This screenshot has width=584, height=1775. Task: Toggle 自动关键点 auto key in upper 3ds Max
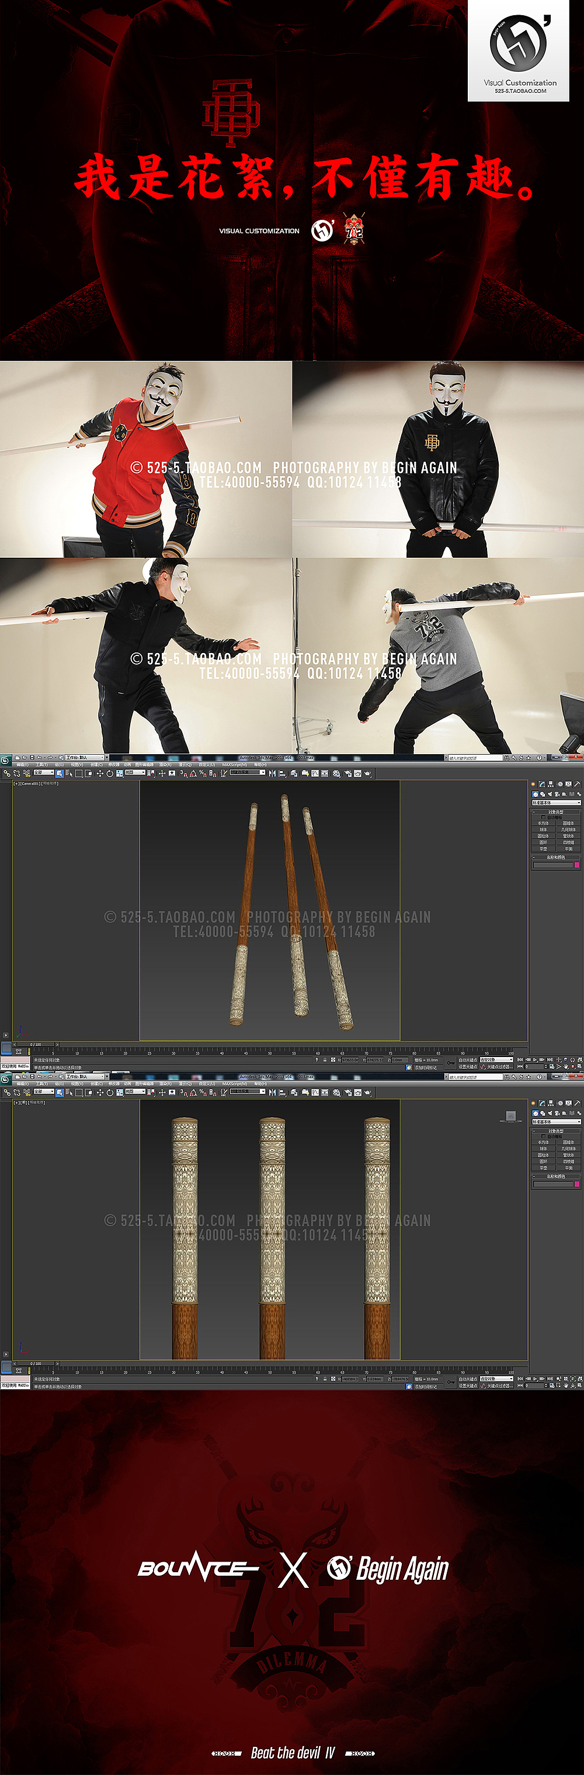pyautogui.click(x=468, y=1060)
